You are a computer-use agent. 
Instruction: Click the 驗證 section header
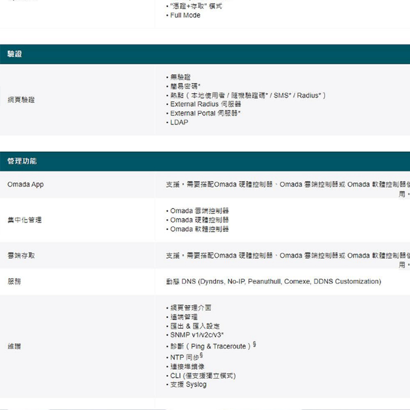pyautogui.click(x=15, y=54)
